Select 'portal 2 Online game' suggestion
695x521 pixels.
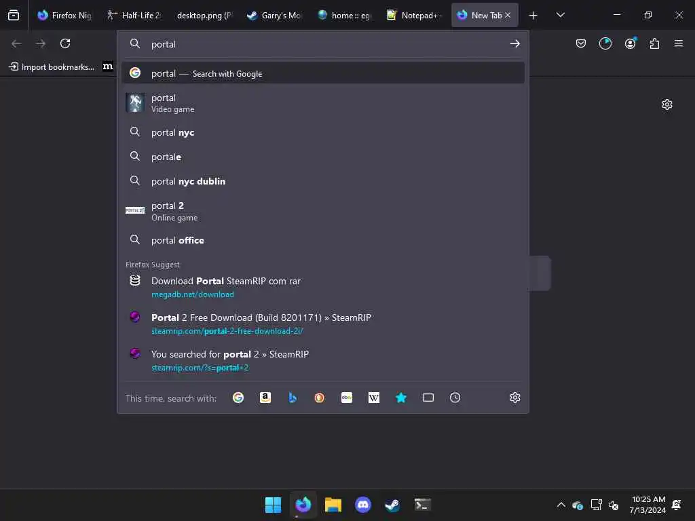[322, 212]
